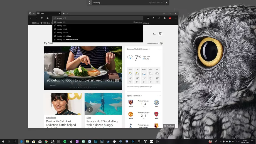Expand the tab preview chevron
This screenshot has width=256, height=144.
click(x=68, y=13)
